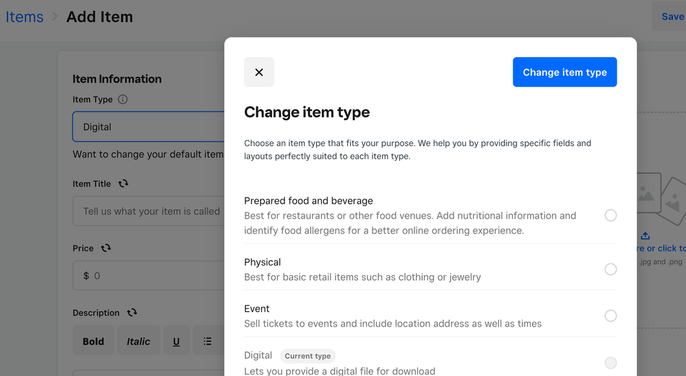Confirm with Change item type button

(564, 72)
